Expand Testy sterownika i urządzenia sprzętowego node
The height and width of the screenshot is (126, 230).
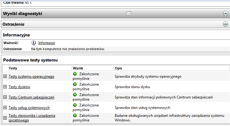pyautogui.click(x=5, y=118)
